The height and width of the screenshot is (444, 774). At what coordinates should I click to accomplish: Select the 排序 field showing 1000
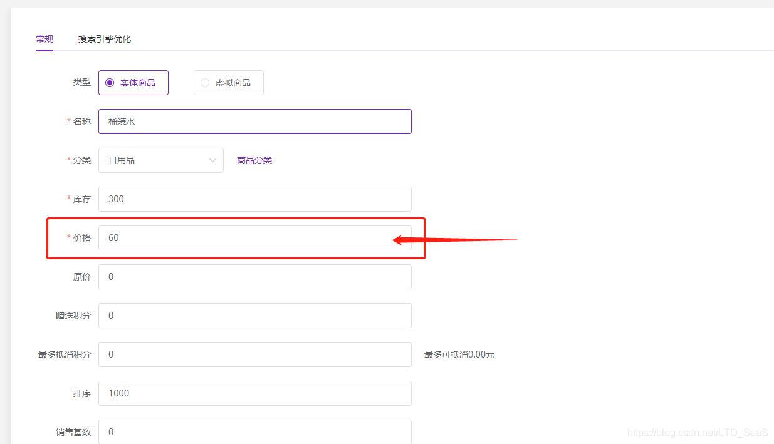click(x=254, y=393)
